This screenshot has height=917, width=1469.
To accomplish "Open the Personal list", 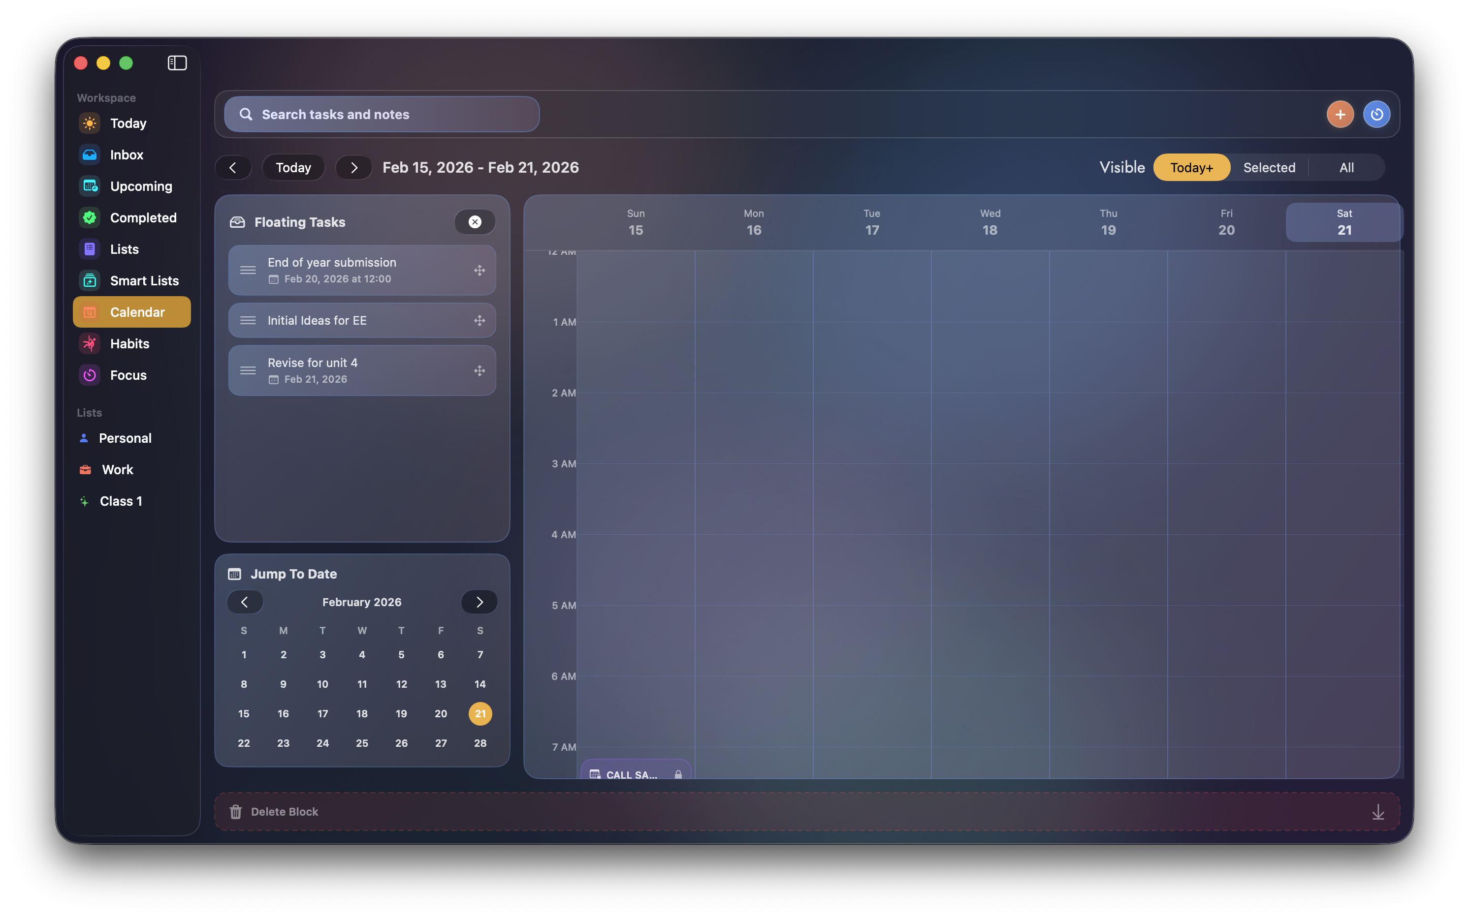I will click(x=131, y=438).
